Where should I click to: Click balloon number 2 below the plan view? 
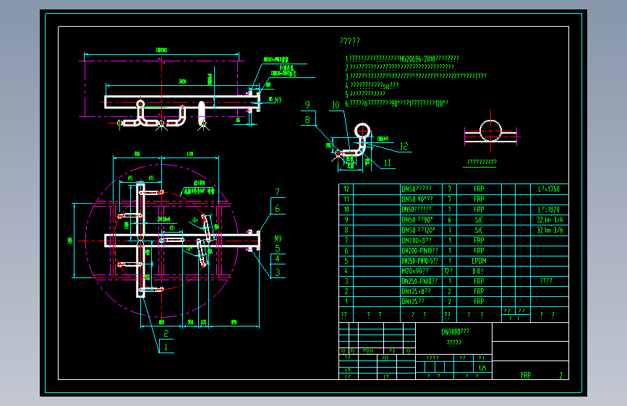pyautogui.click(x=166, y=333)
